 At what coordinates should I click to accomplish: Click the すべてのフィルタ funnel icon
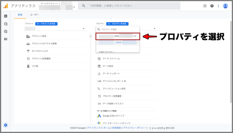click(28, 51)
